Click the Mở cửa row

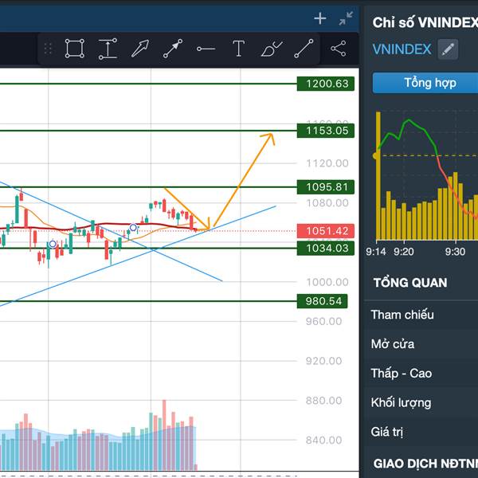click(421, 344)
